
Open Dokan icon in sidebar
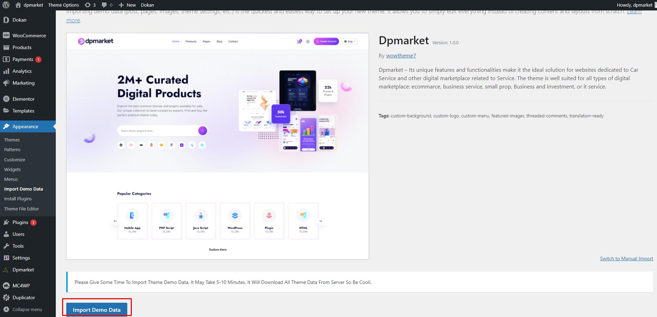[6, 20]
